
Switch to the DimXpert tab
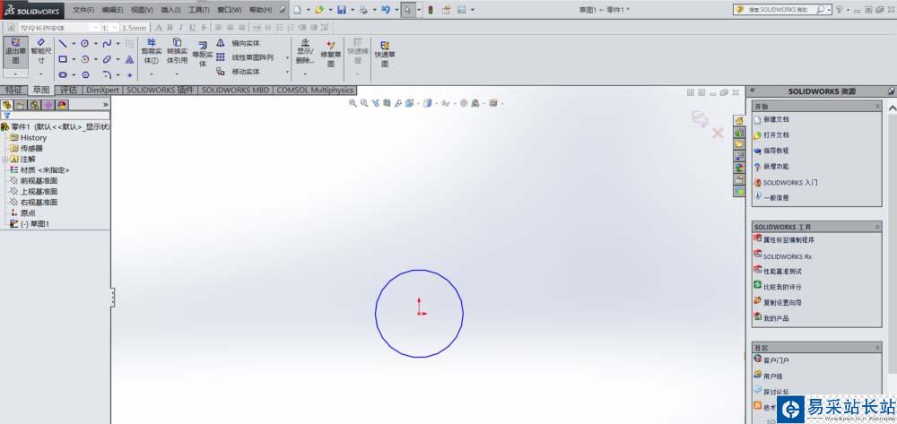pos(102,91)
